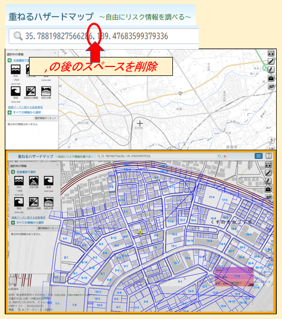Choose the small pencil tool in parcel map

coord(268,181)
